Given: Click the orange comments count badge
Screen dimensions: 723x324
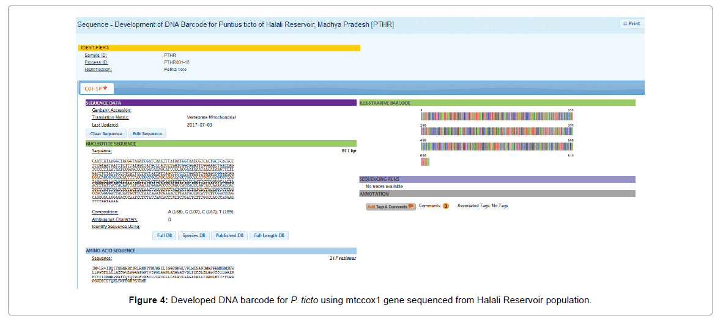Looking at the screenshot, I should pos(445,206).
